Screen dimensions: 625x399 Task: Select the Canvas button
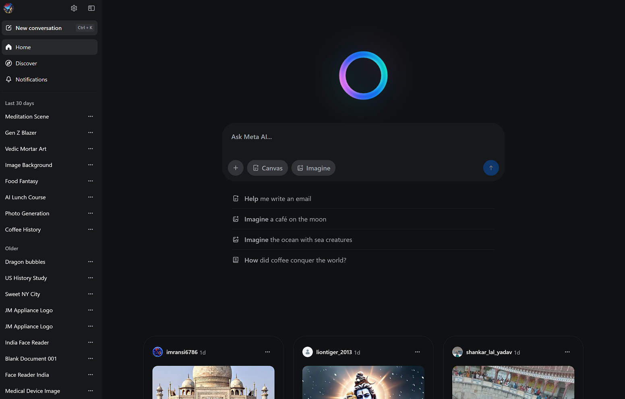(x=267, y=168)
